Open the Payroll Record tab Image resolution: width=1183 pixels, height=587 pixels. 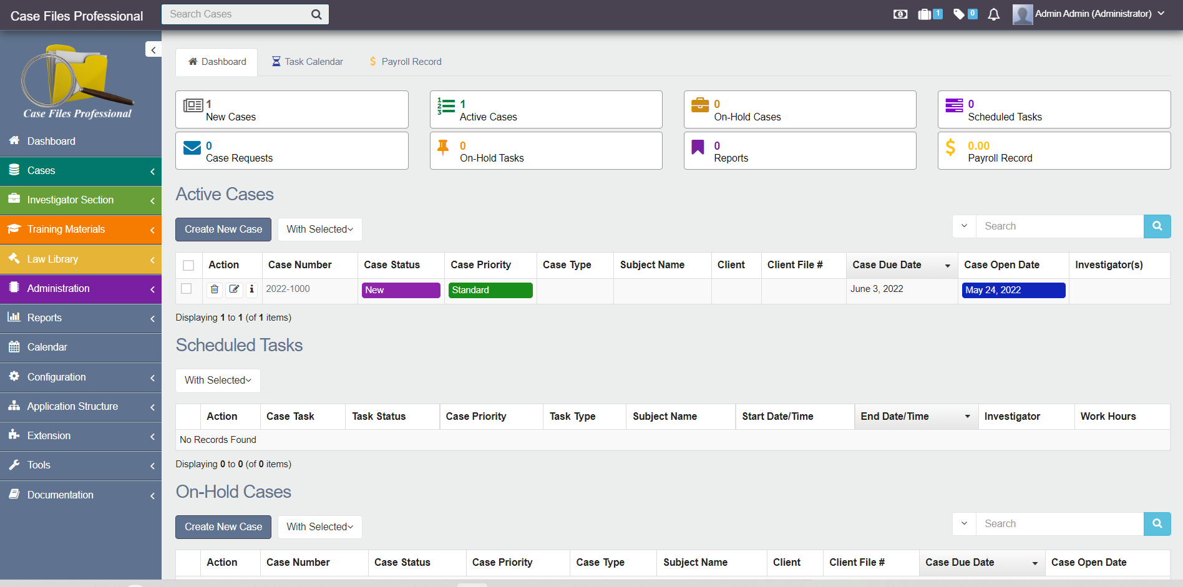point(404,61)
